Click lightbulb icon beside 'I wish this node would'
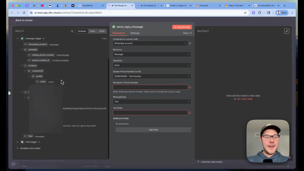304x171 pixels. (198, 162)
